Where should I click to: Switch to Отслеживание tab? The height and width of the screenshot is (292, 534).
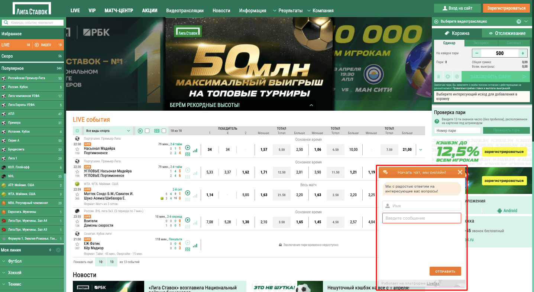507,33
